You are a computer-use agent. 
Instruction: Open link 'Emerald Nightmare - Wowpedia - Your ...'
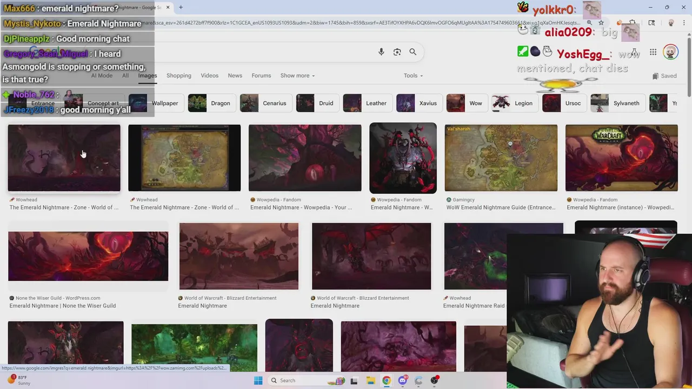(x=301, y=207)
